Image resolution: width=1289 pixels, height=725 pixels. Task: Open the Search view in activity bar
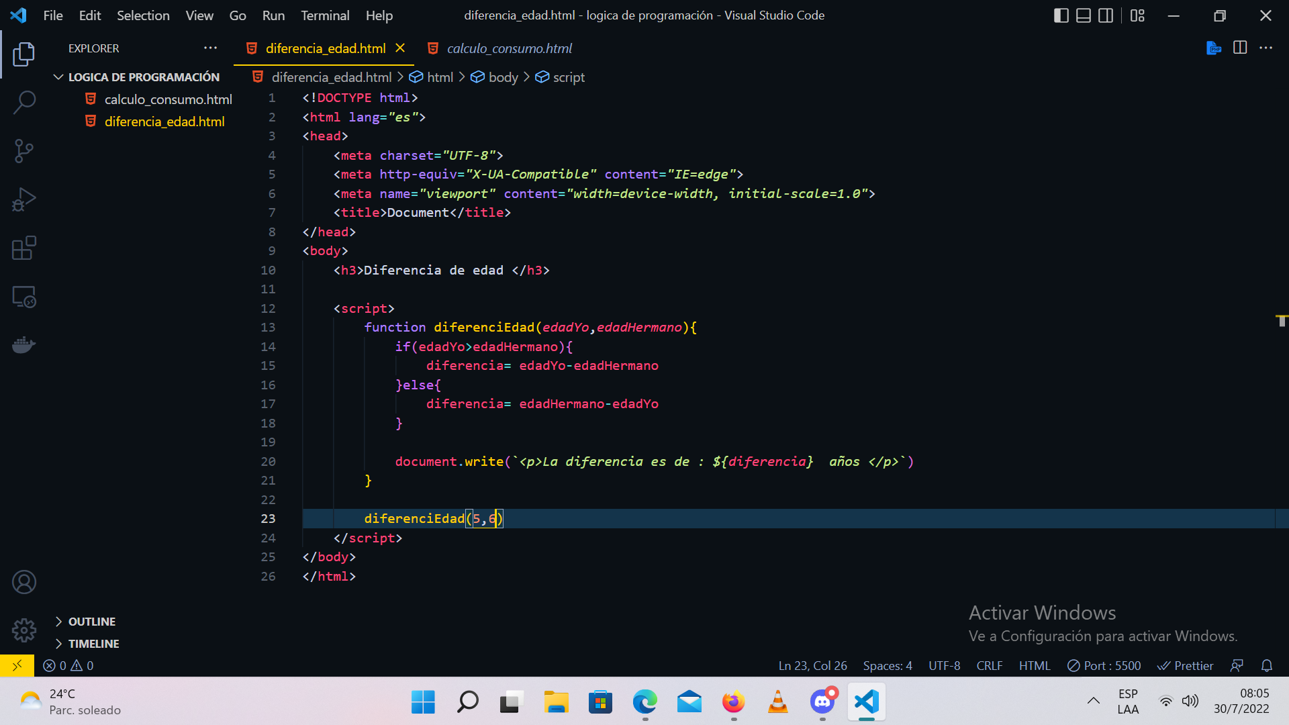[23, 102]
